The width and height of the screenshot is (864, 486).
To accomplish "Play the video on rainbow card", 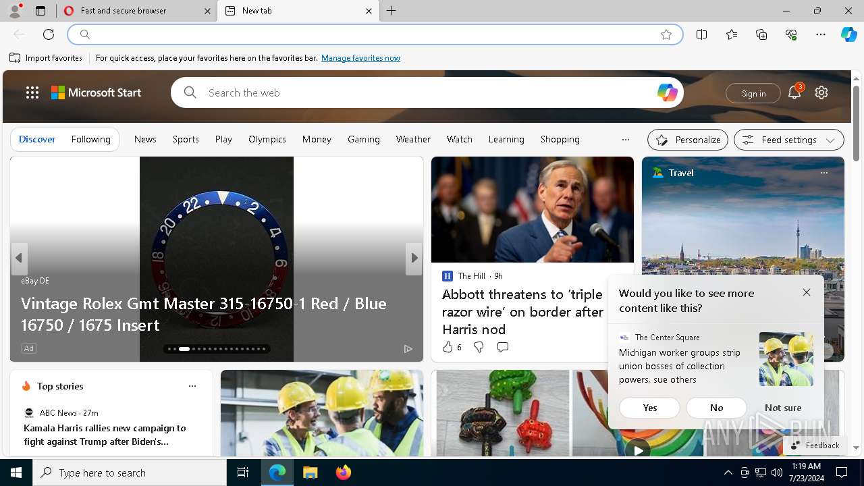I will click(638, 449).
